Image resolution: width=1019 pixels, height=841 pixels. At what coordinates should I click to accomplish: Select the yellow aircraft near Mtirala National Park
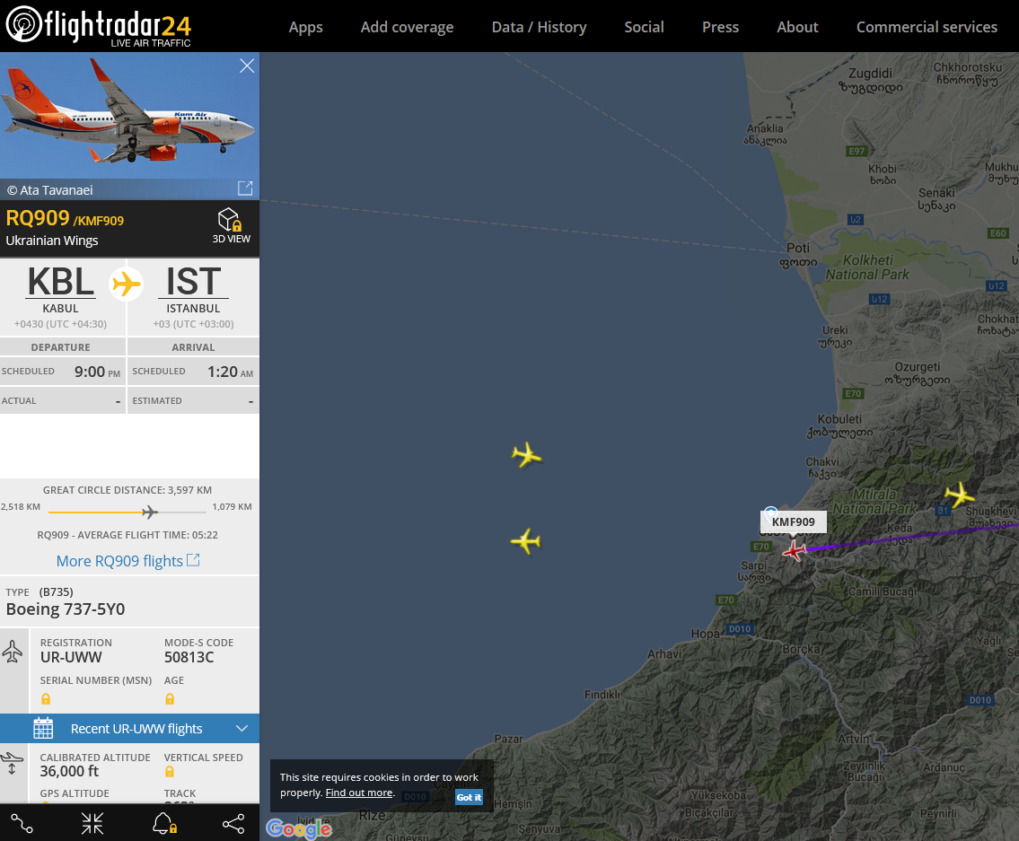click(x=959, y=495)
